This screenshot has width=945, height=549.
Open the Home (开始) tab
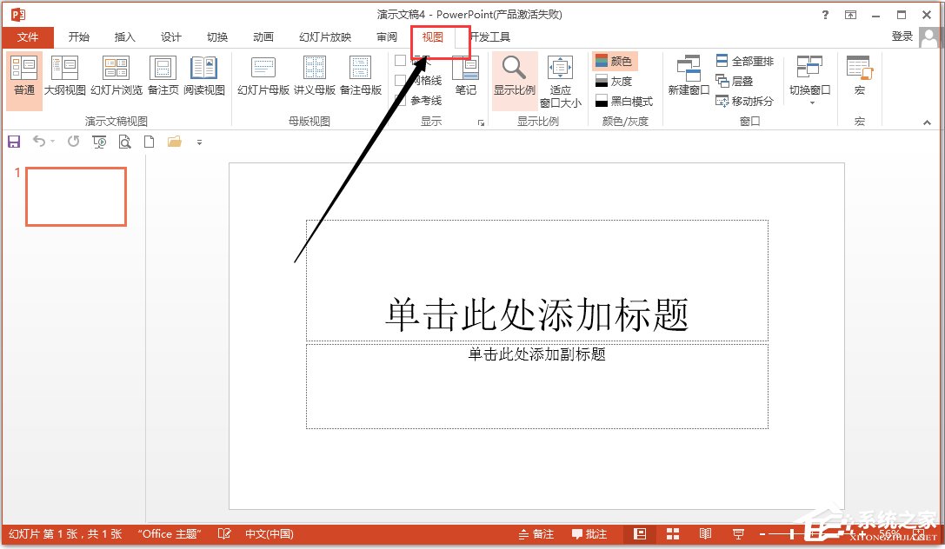coord(79,37)
